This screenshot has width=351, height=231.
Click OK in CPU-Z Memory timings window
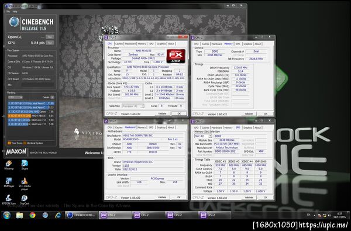266,114
